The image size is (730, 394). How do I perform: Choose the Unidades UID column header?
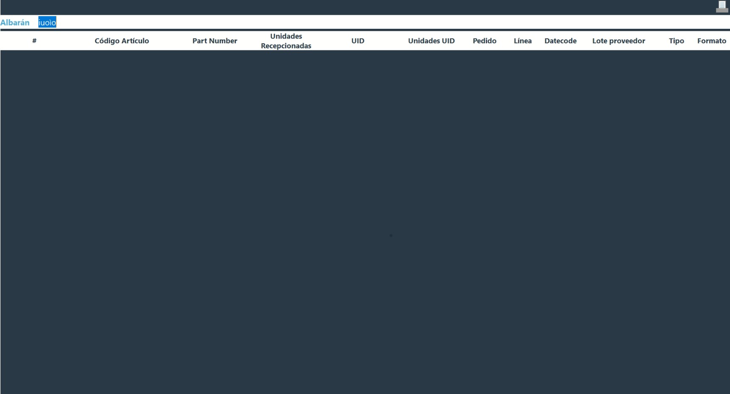[x=431, y=41]
